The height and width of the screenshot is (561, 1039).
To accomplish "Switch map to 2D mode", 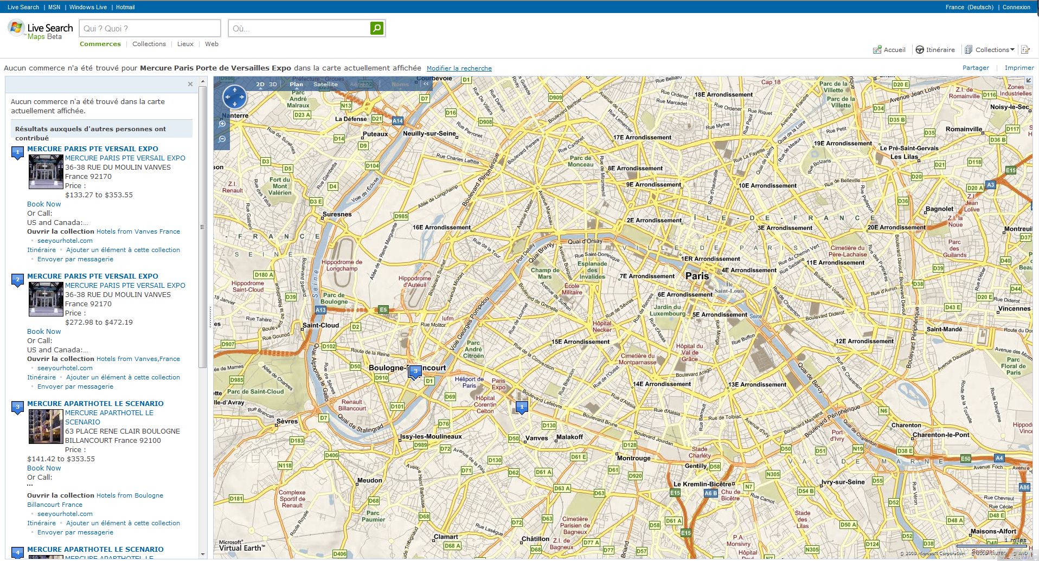I will [x=260, y=84].
